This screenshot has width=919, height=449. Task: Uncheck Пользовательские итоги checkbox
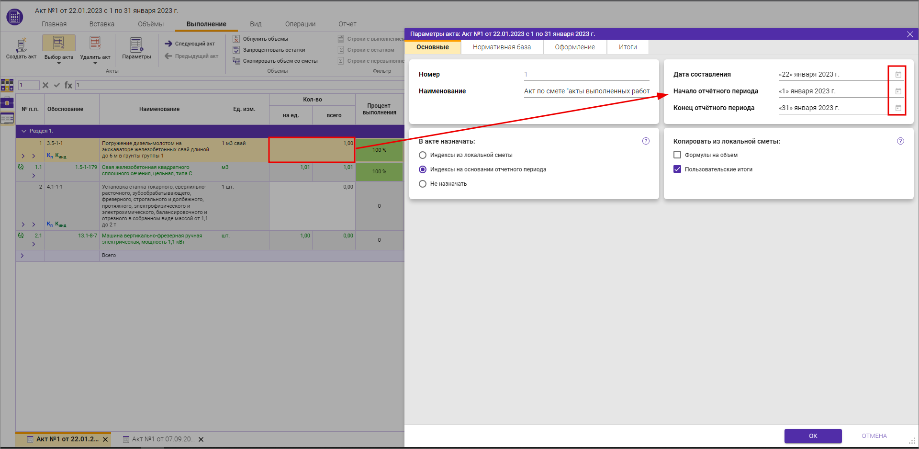[x=677, y=169]
